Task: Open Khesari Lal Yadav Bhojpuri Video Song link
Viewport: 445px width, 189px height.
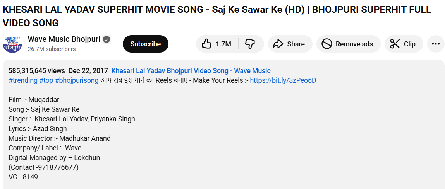Action: [191, 71]
